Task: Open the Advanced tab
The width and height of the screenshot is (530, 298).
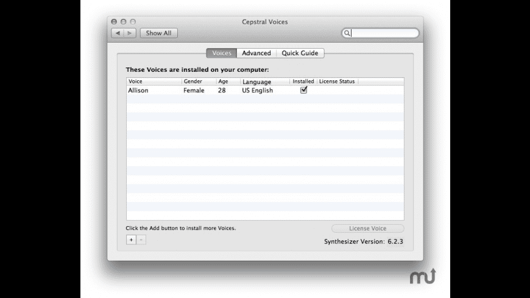Action: click(256, 53)
